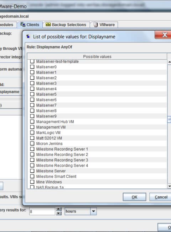Open the VMware tab

(104, 25)
